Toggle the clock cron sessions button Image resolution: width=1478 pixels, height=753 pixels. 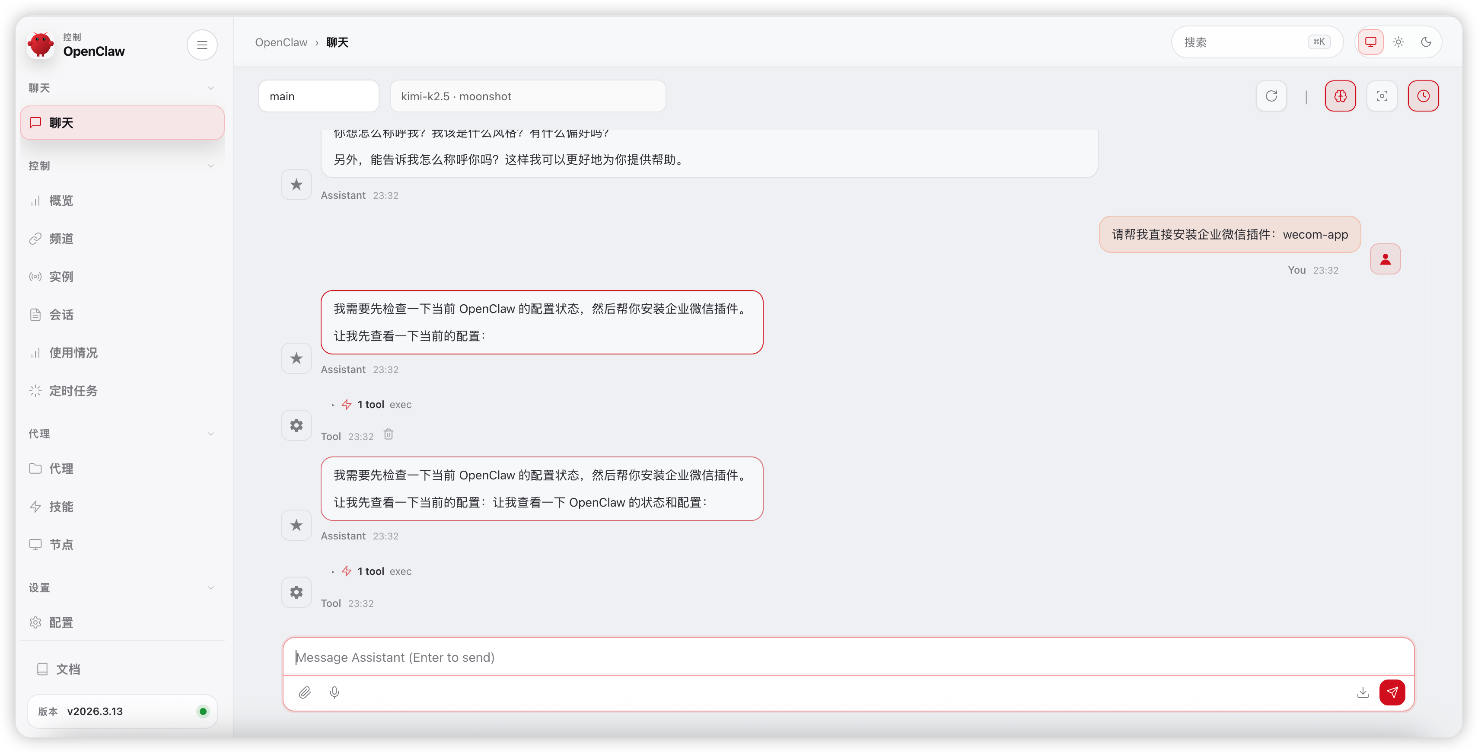1423,96
